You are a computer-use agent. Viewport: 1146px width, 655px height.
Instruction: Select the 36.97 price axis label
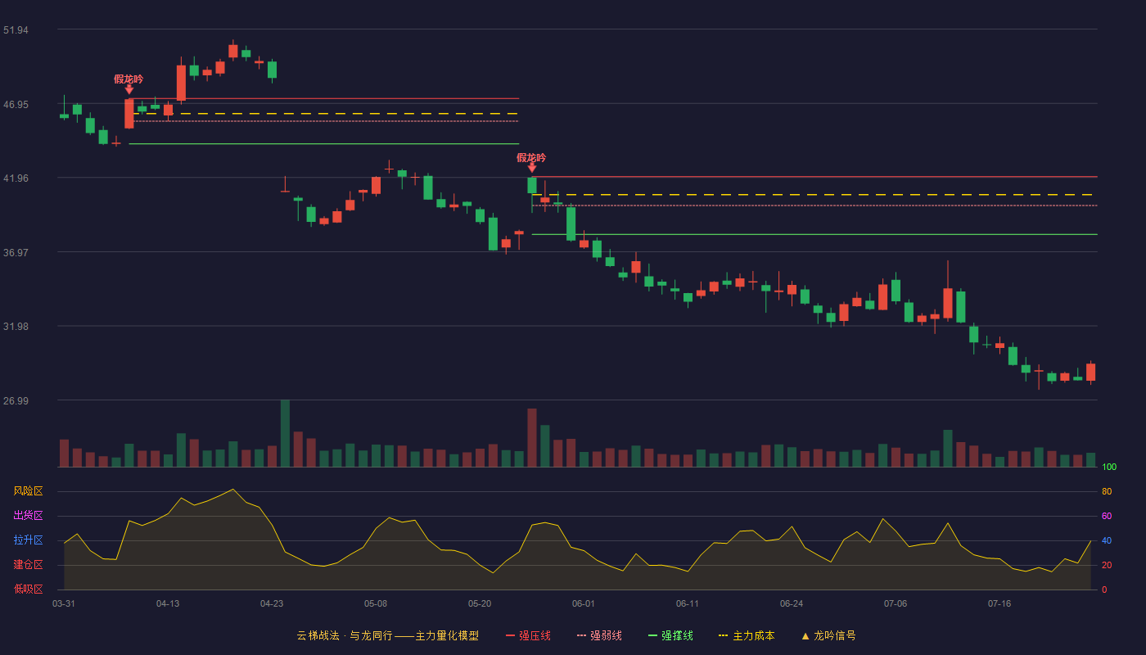click(16, 252)
